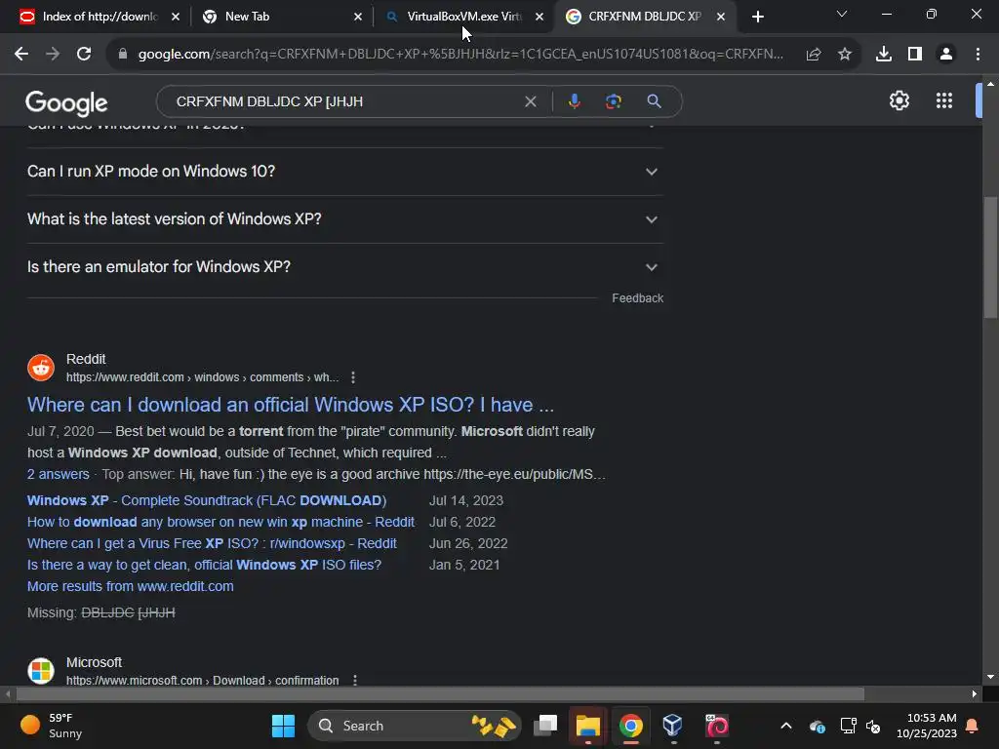
Task: Click the vertical page scrollbar thumb
Action: click(989, 256)
